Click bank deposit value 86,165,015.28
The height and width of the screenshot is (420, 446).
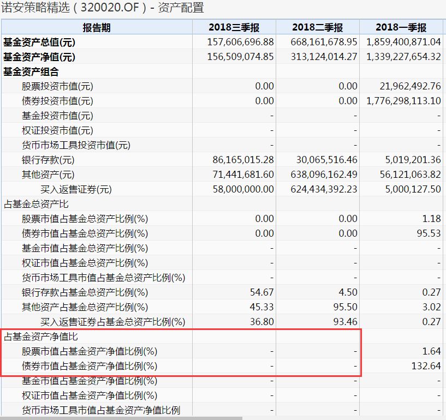(243, 160)
